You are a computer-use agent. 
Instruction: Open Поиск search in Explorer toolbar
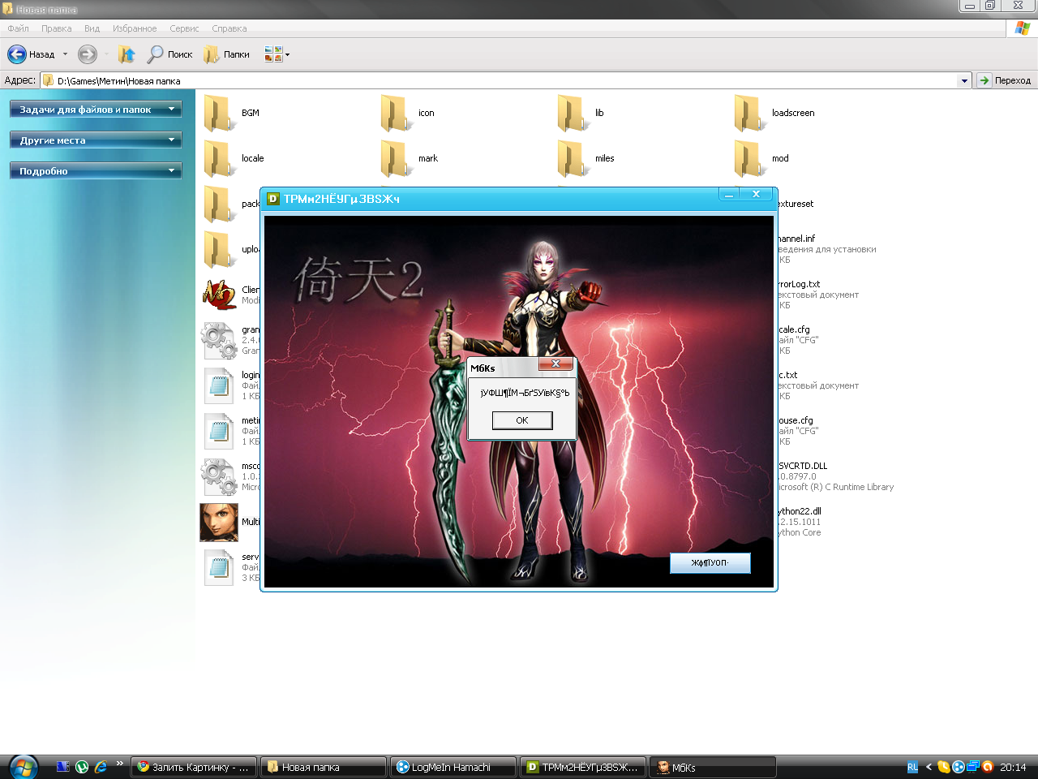click(169, 54)
